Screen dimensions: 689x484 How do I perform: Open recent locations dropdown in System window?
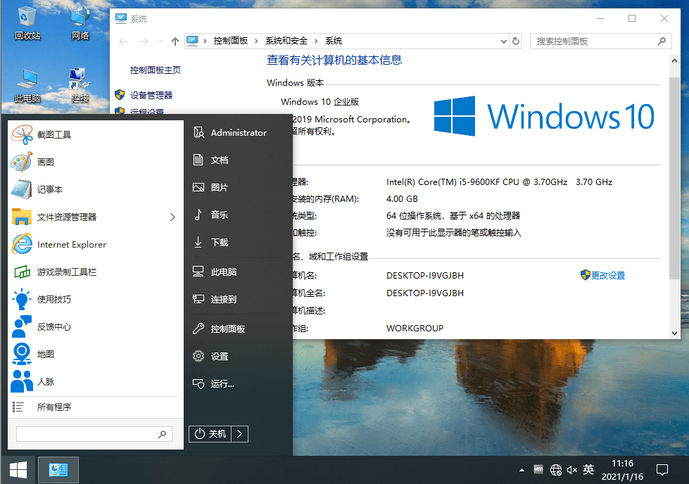click(x=161, y=42)
